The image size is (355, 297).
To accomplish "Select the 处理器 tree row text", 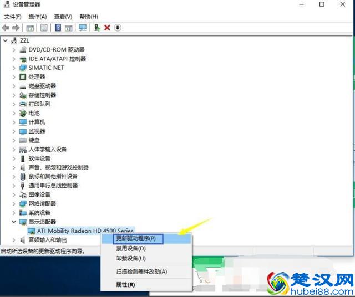I will 37,77.
